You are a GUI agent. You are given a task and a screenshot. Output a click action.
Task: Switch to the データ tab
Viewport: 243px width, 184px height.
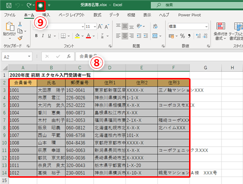click(114, 15)
